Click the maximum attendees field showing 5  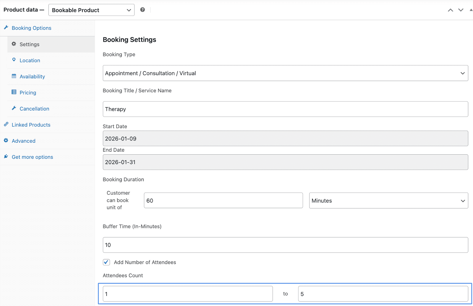pyautogui.click(x=383, y=294)
